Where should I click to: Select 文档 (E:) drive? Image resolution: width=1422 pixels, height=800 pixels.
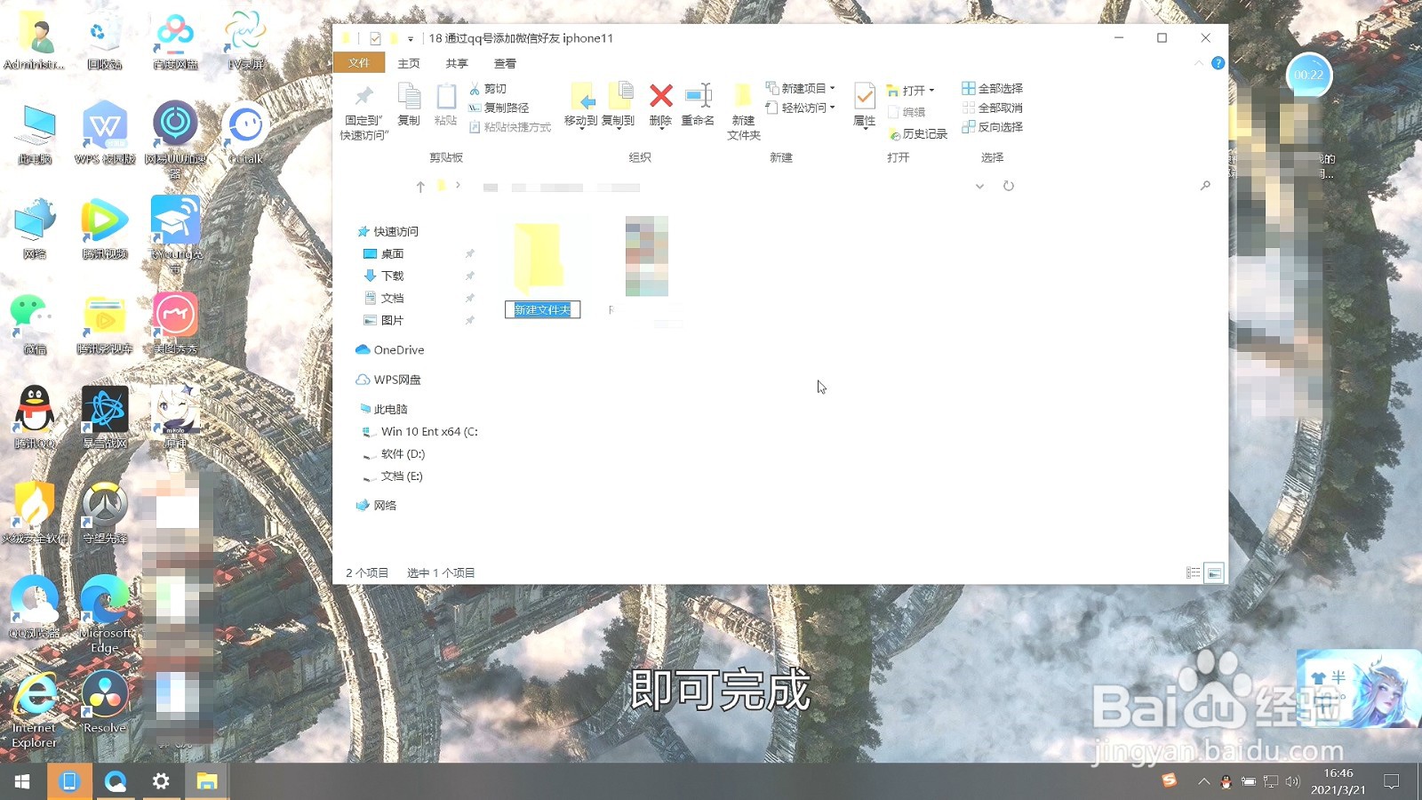[393, 476]
